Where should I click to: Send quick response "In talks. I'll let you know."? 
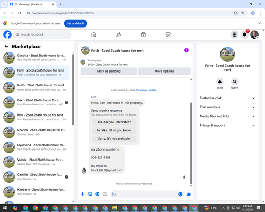tap(114, 130)
